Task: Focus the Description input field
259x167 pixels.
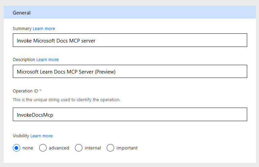Action: pyautogui.click(x=130, y=72)
